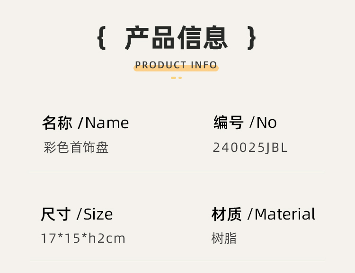The height and width of the screenshot is (273, 355).
Task: Select the 编号 /No label
Action: (x=245, y=123)
